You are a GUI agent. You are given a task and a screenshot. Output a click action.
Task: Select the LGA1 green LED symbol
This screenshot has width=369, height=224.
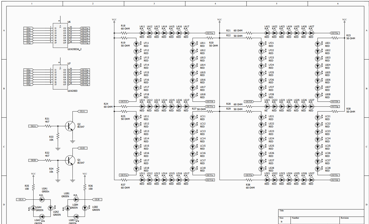[41, 199]
